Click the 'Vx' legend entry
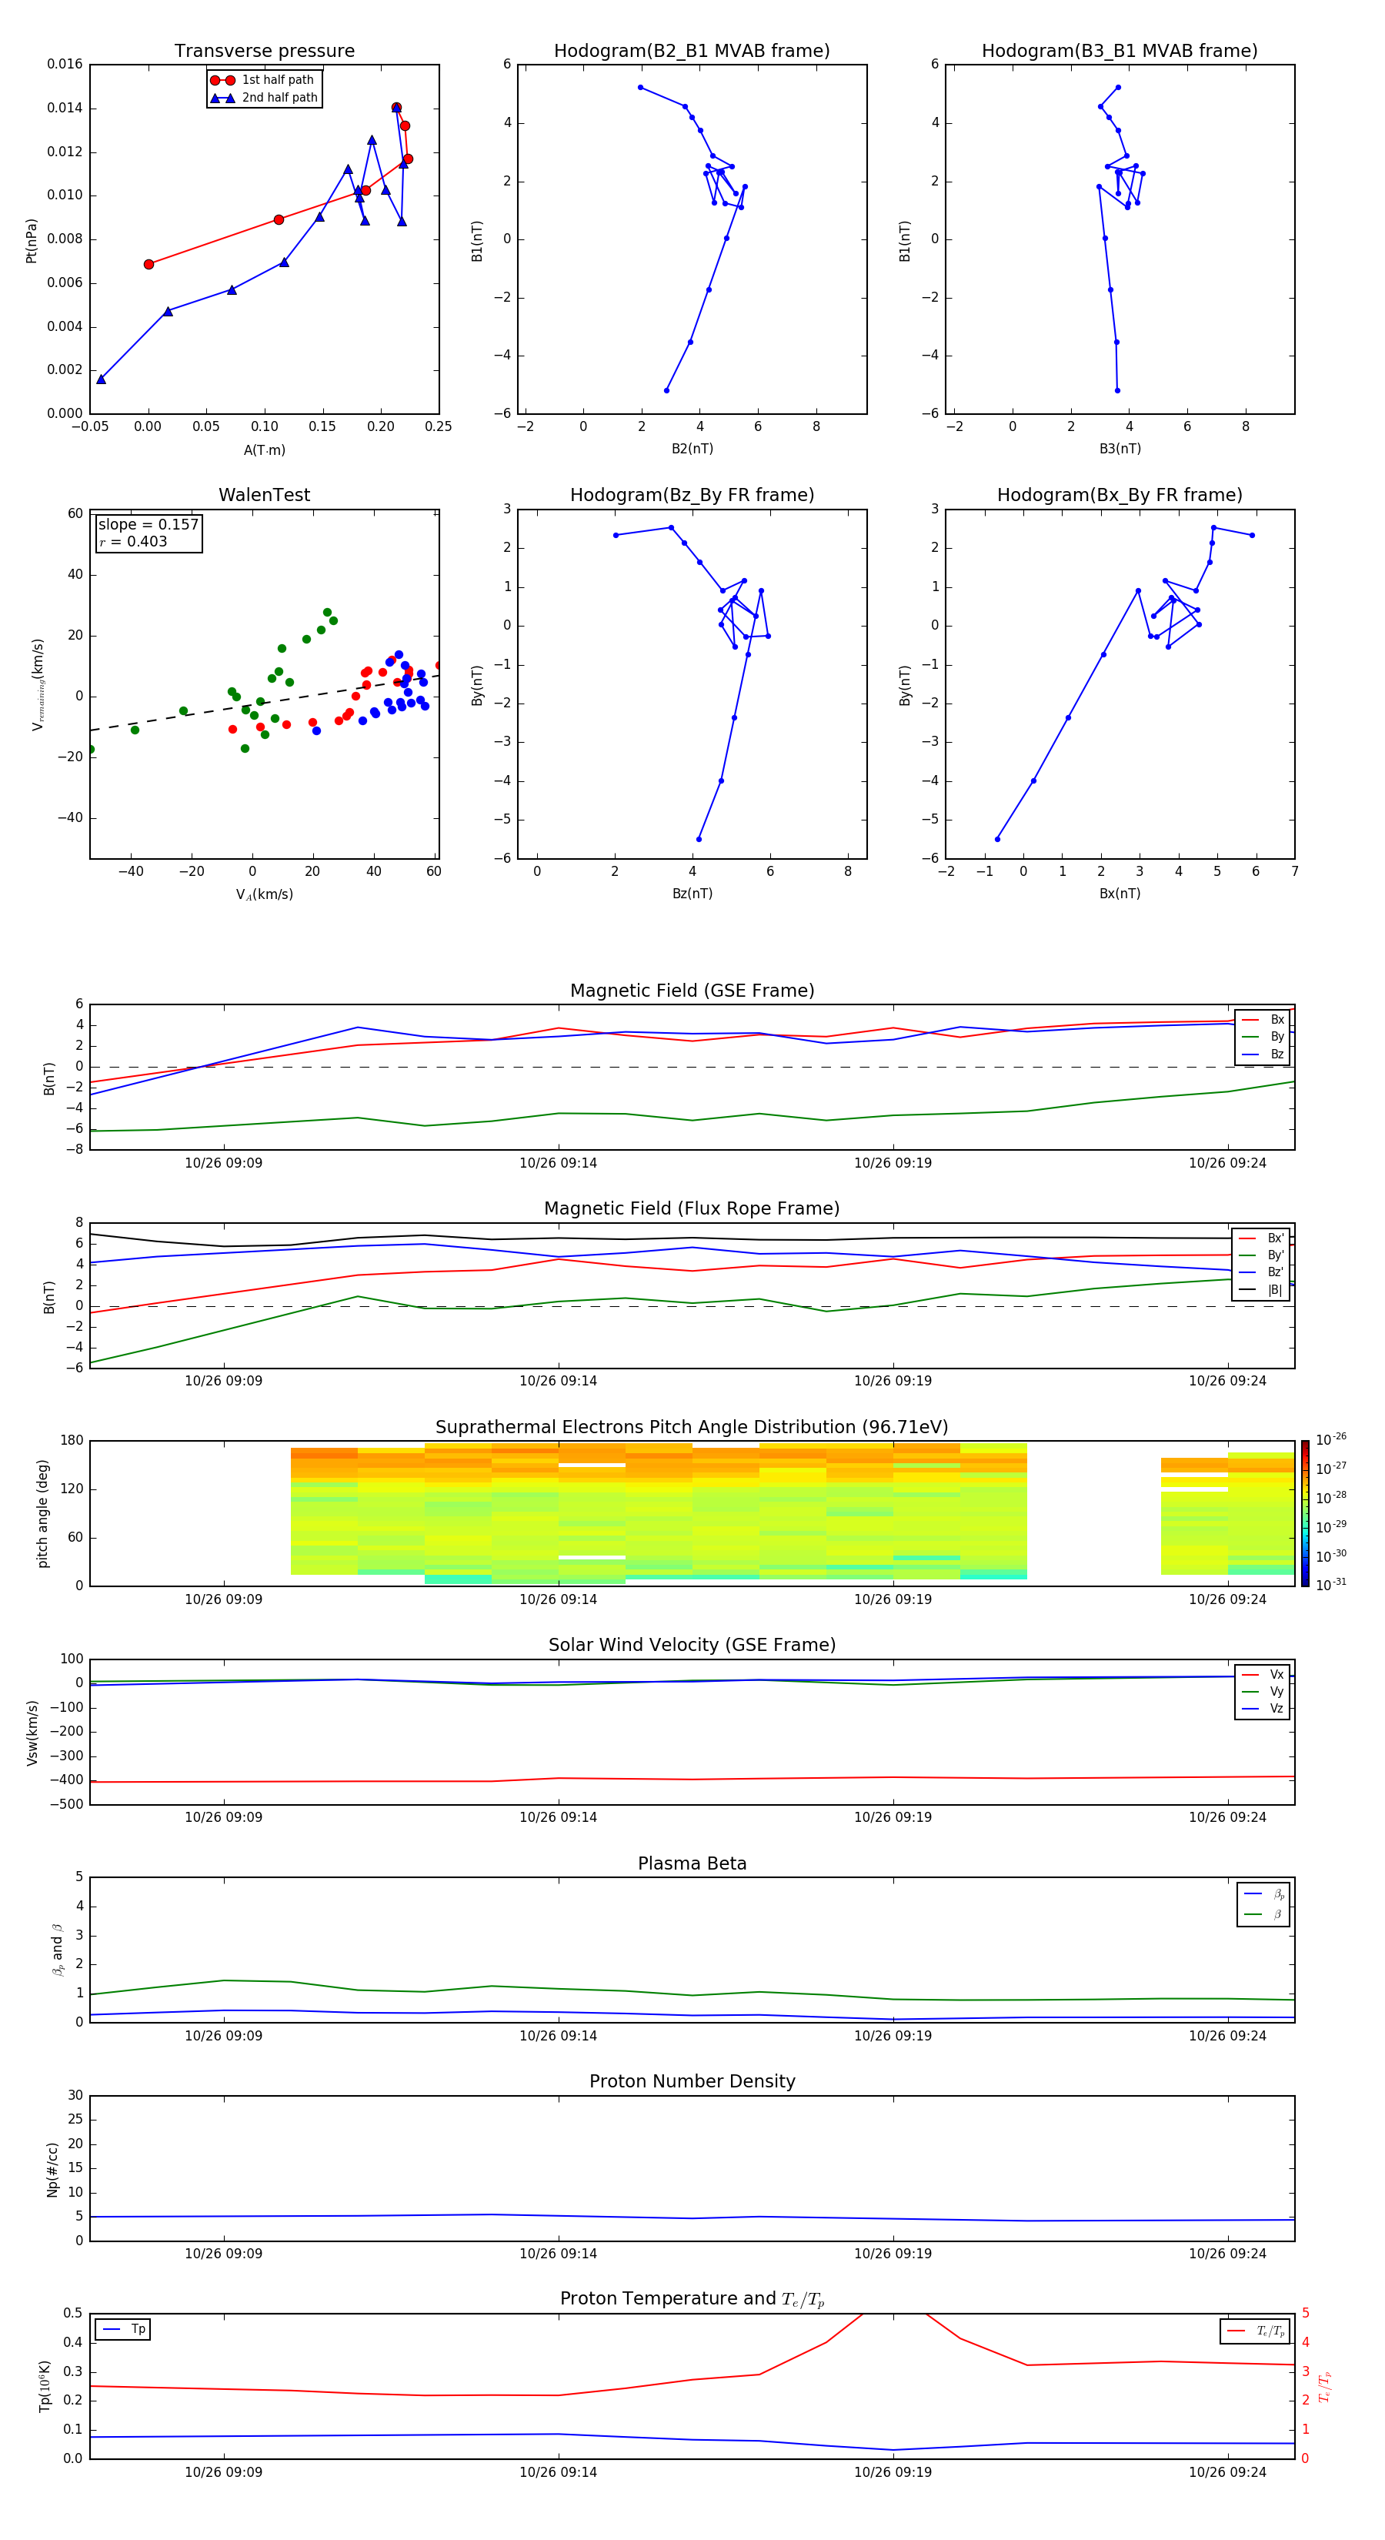The image size is (1385, 2540). (1263, 1674)
